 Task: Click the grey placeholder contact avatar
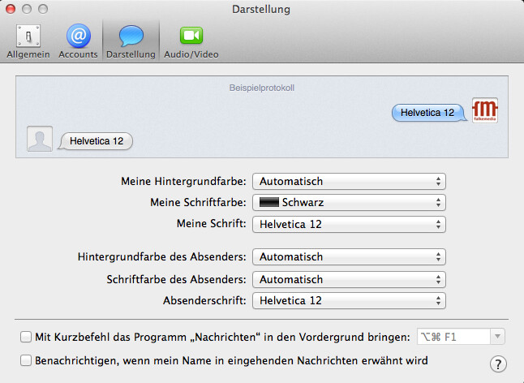pyautogui.click(x=40, y=139)
